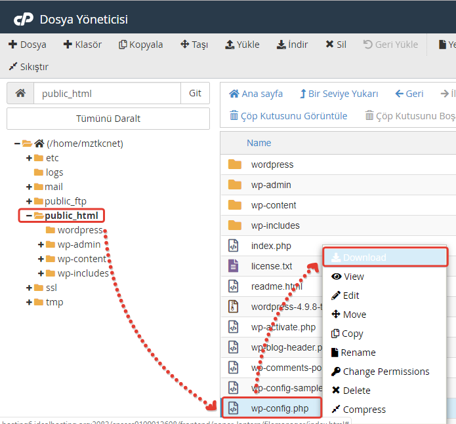Collapse the public_html tree node
This screenshot has width=456, height=424.
(x=29, y=216)
